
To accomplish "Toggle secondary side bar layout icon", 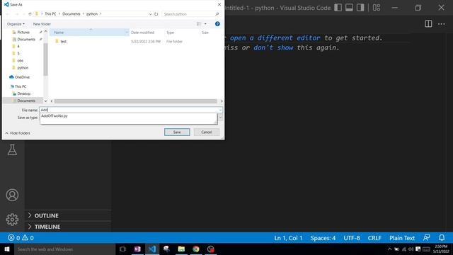I will (x=360, y=8).
